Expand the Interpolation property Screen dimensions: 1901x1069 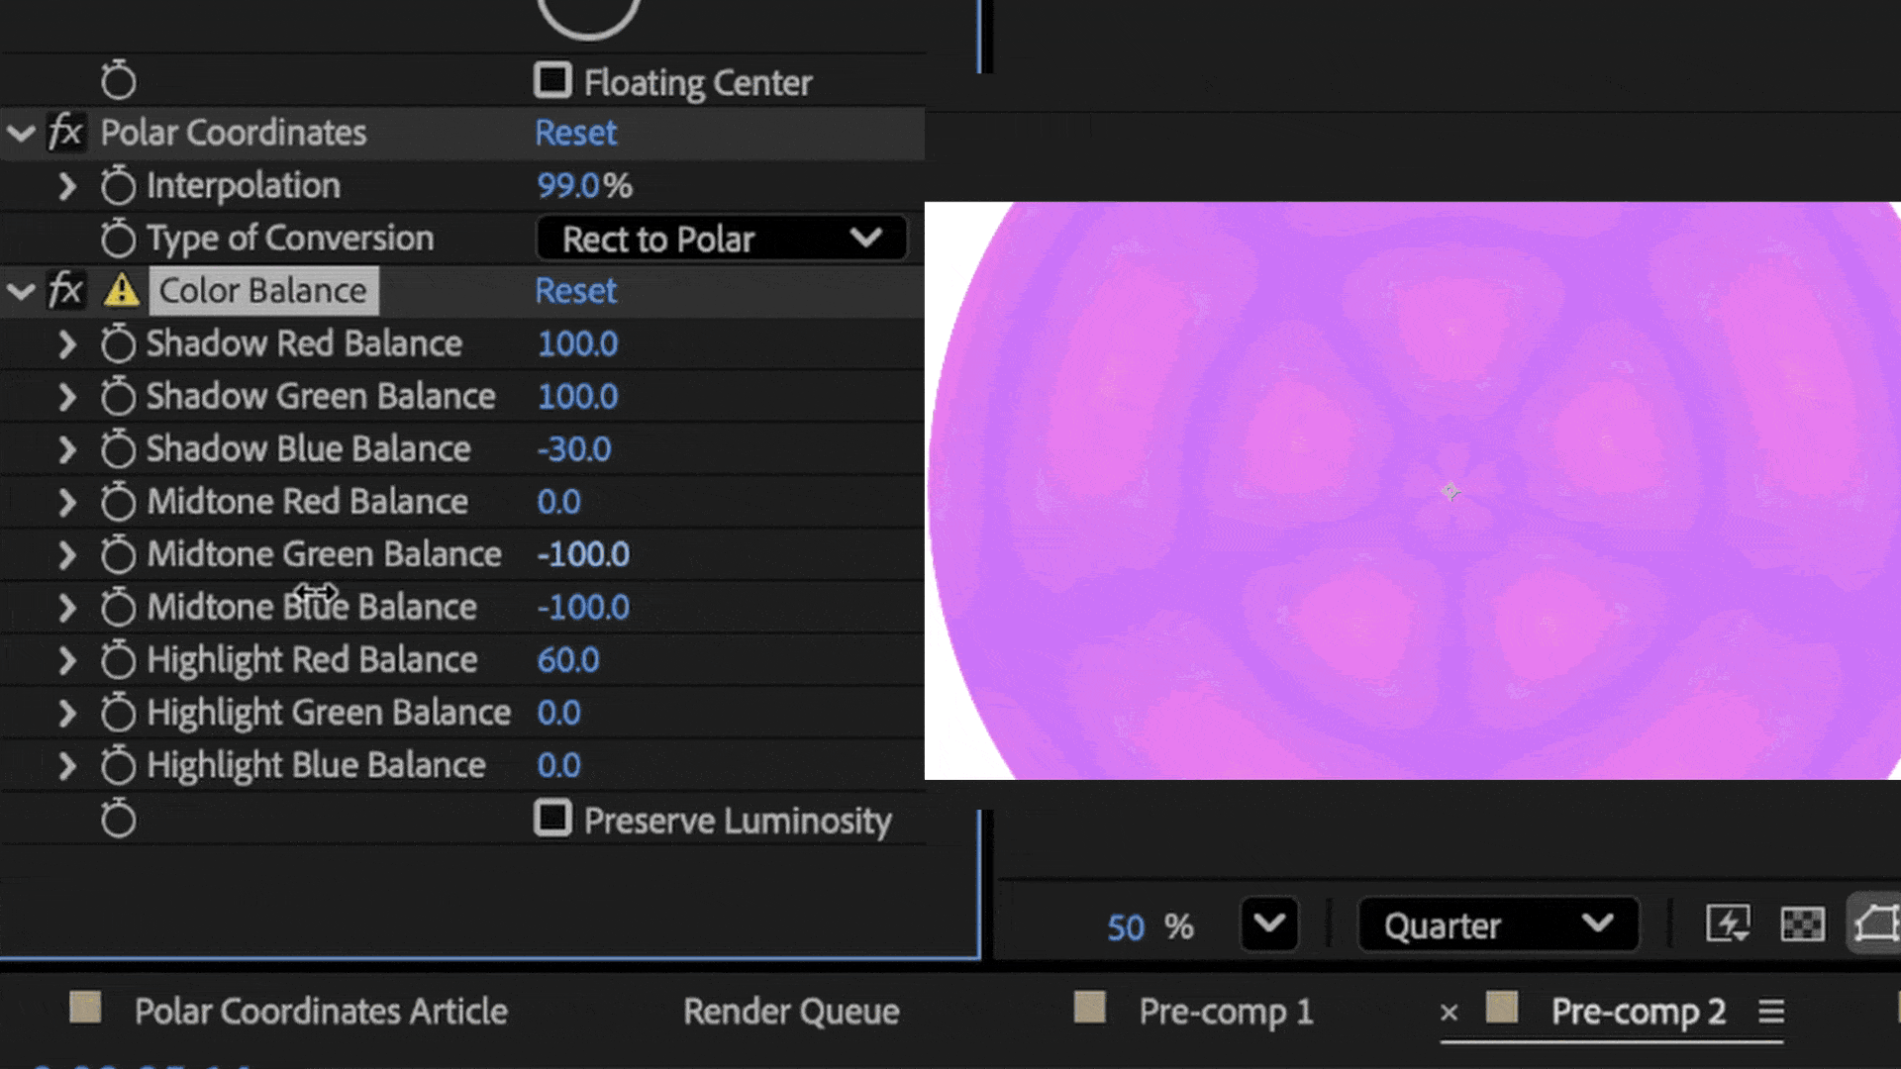(x=66, y=185)
